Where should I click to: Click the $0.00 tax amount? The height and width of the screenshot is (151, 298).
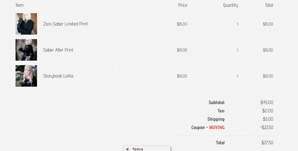268,111
